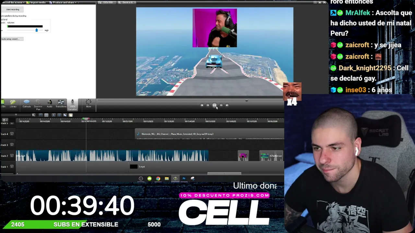Viewport: 415px width, 233px height.
Task: Click the timeline Copy button
Action: pos(65,115)
